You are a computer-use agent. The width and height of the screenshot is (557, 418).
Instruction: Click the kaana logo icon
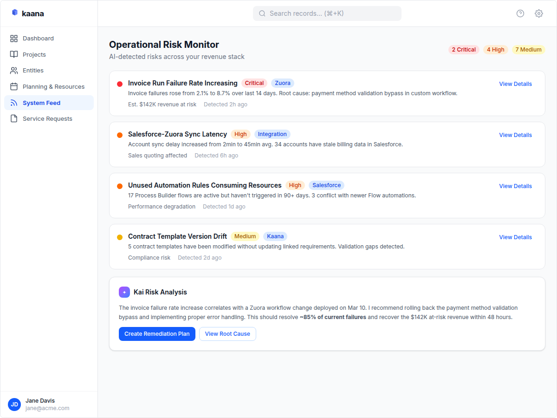[x=15, y=13]
